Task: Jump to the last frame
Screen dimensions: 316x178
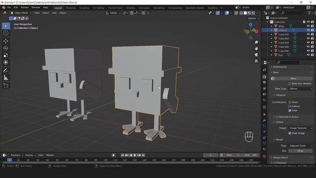Action: click(x=143, y=155)
